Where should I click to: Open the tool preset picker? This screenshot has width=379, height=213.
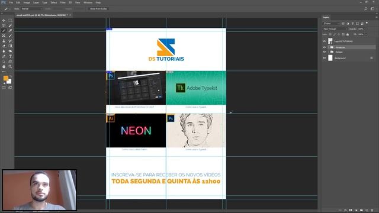(x=7, y=9)
